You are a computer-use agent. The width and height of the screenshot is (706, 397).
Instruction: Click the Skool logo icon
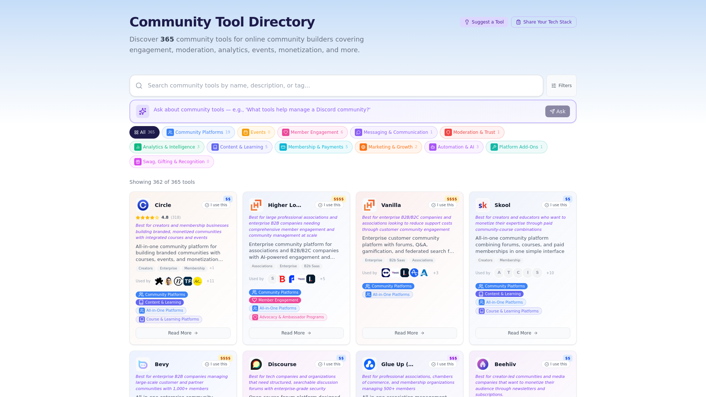pos(483,205)
